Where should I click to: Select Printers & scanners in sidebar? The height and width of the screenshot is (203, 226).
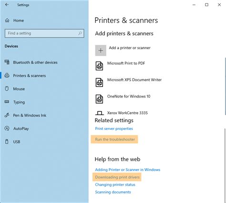30,75
